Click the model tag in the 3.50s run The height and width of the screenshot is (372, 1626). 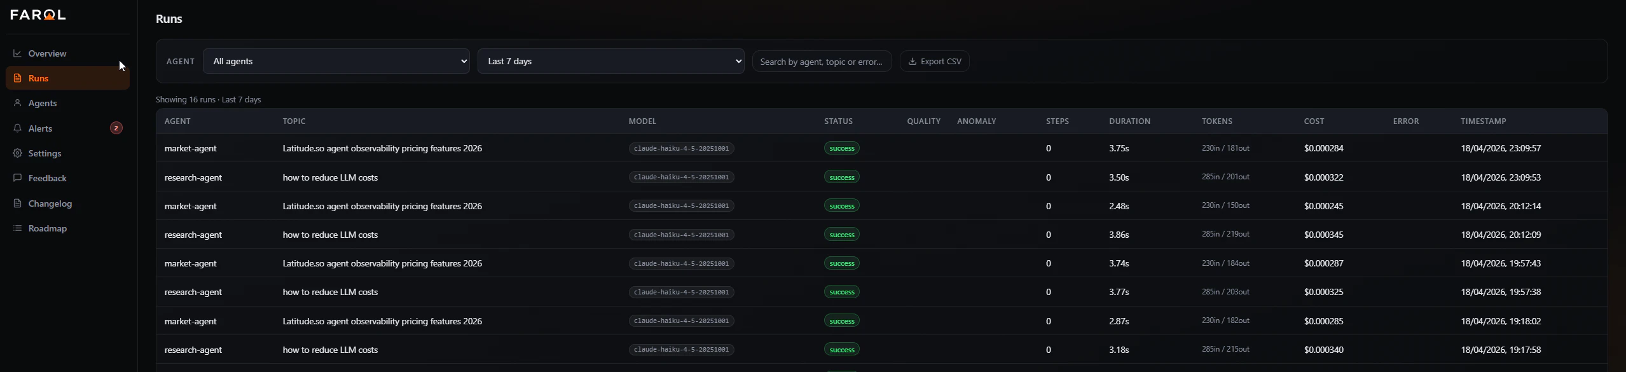(681, 177)
